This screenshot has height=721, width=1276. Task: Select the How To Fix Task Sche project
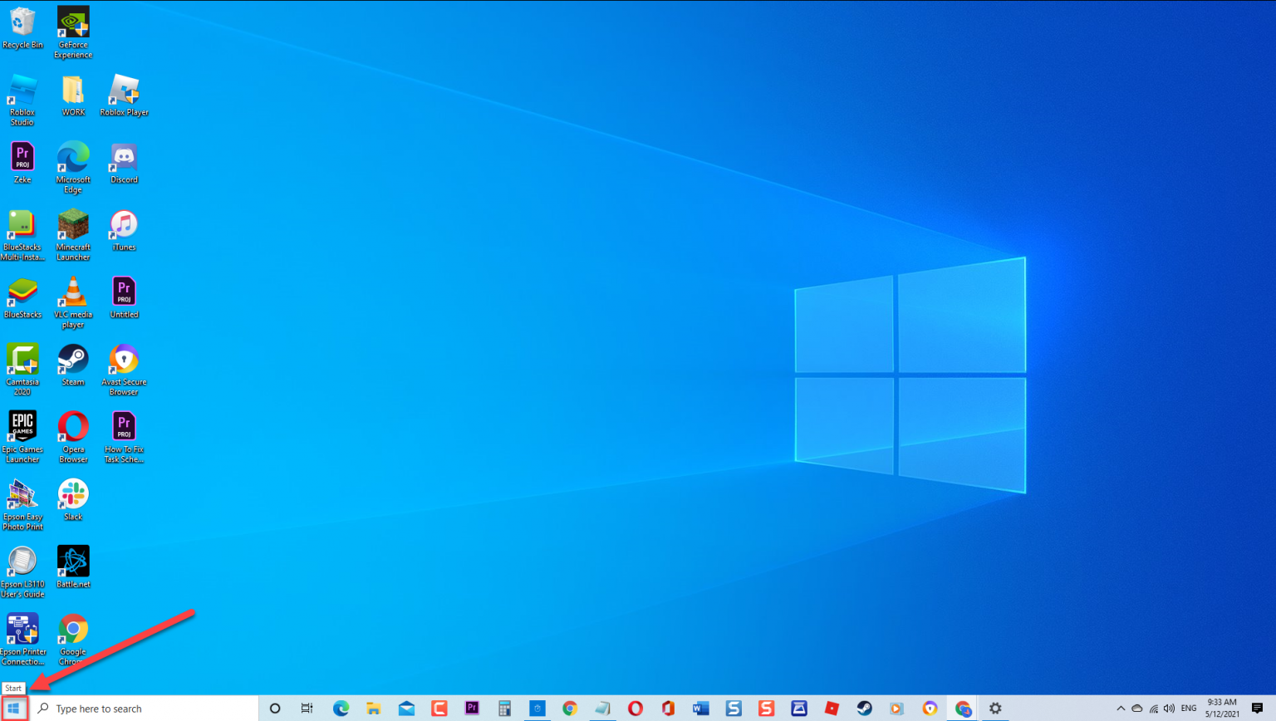(x=124, y=437)
